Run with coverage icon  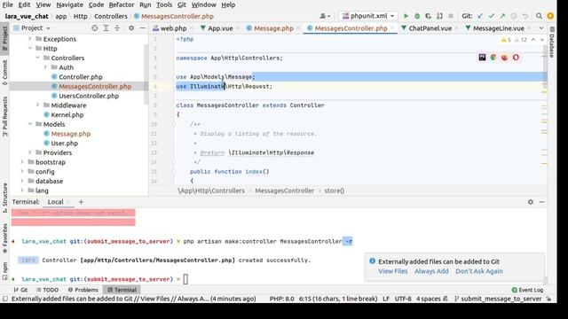pos(429,16)
